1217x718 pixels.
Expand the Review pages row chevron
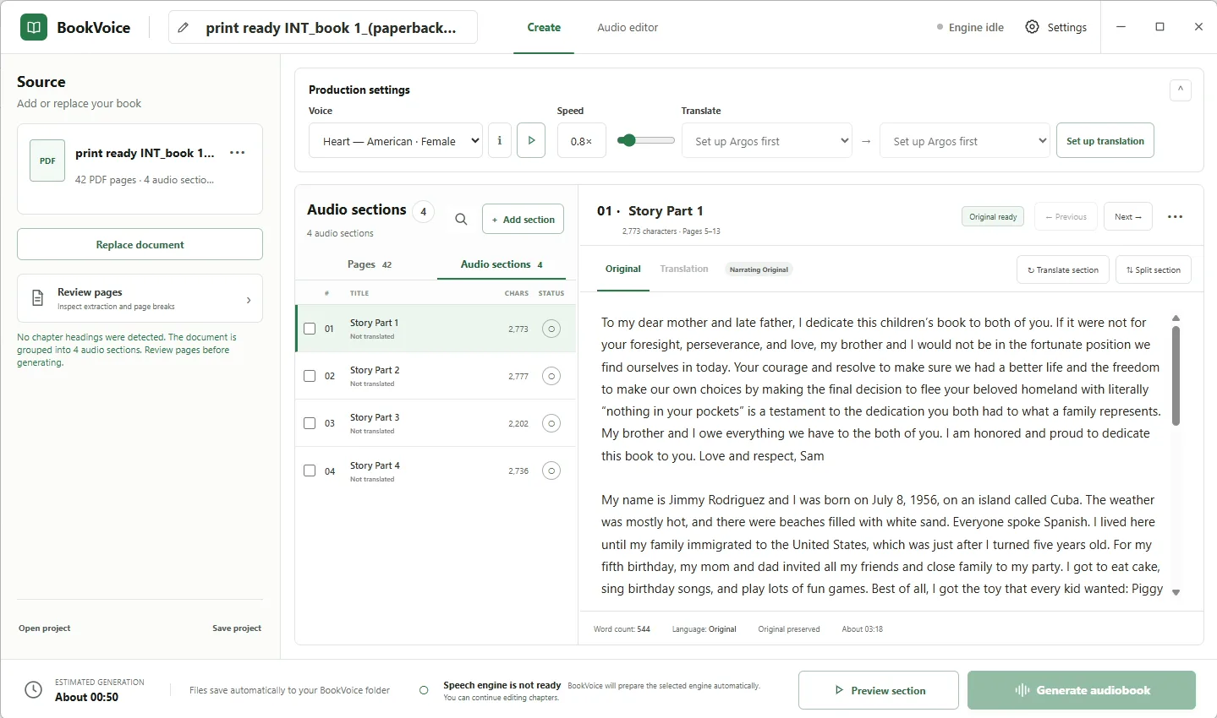tap(249, 300)
